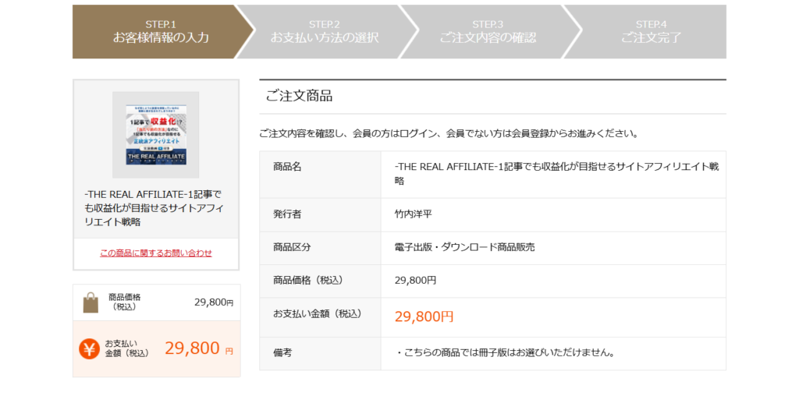The height and width of the screenshot is (403, 799).
Task: Select STEP.2 お支払い方法の選択 step
Action: [x=325, y=31]
